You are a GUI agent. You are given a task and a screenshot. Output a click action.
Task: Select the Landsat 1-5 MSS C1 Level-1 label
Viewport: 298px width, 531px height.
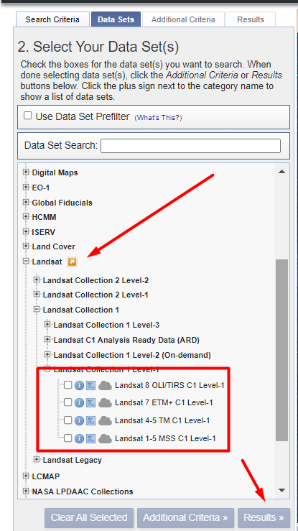(165, 438)
